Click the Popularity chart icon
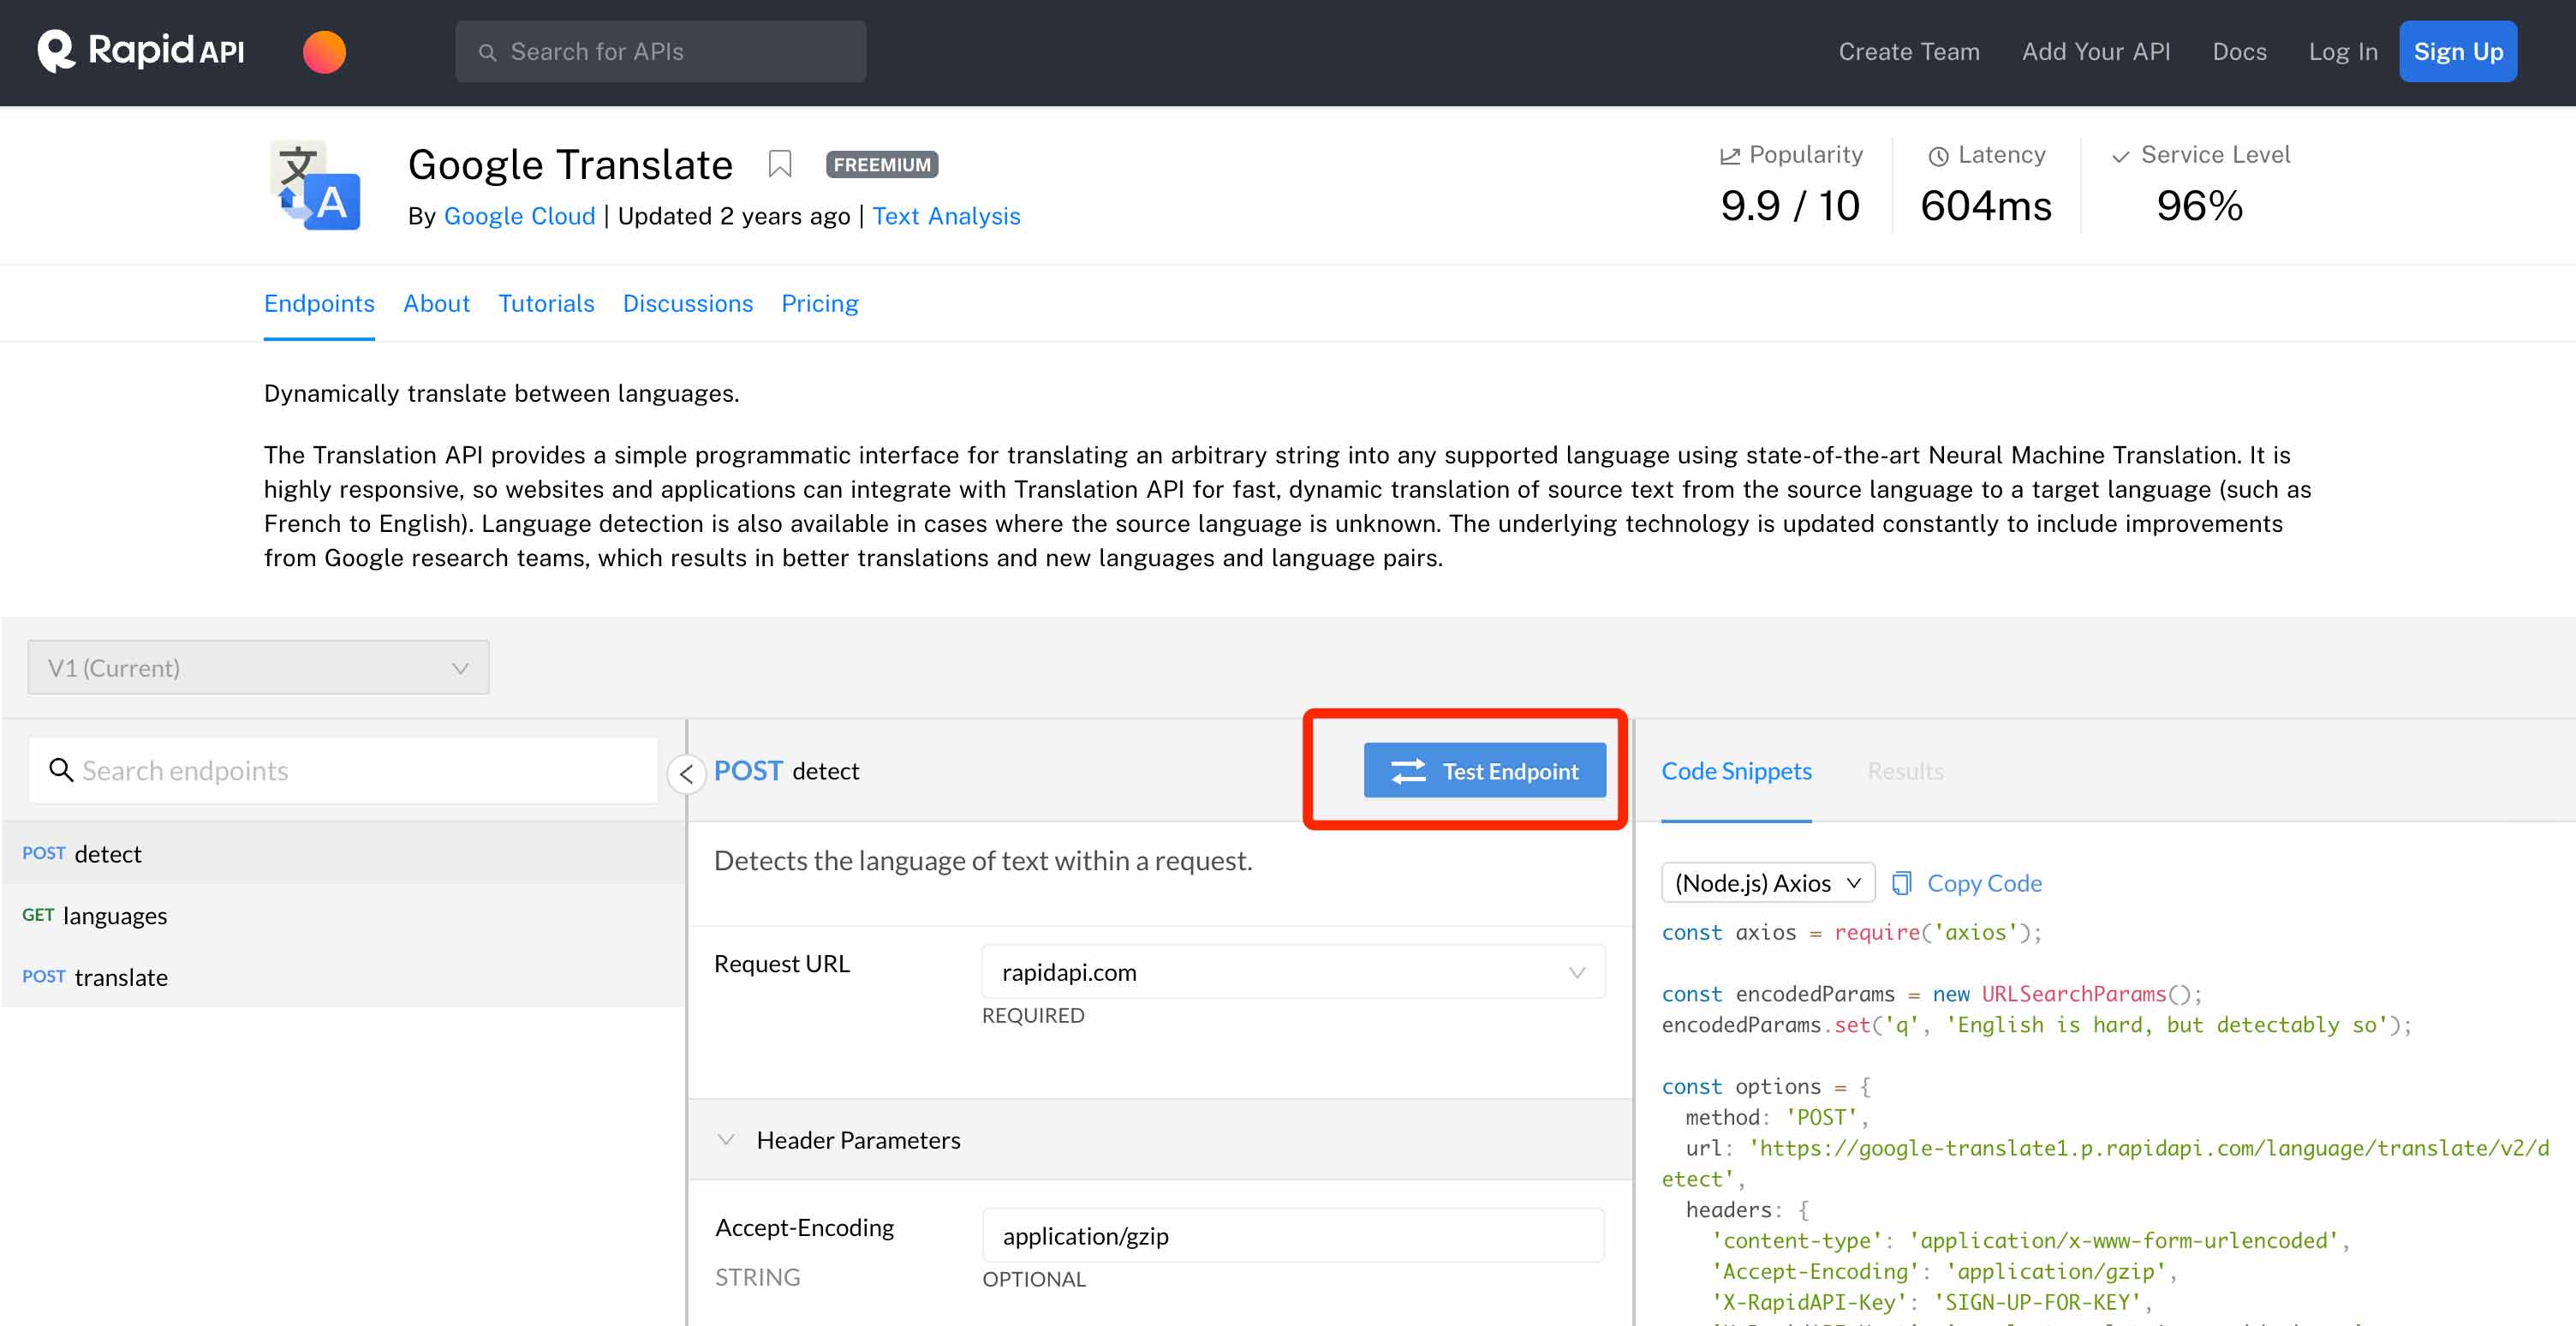2576x1326 pixels. tap(1729, 156)
